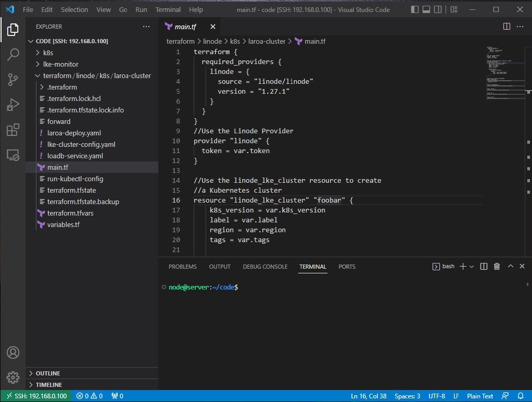
Task: Split the terminal pane
Action: 484,267
